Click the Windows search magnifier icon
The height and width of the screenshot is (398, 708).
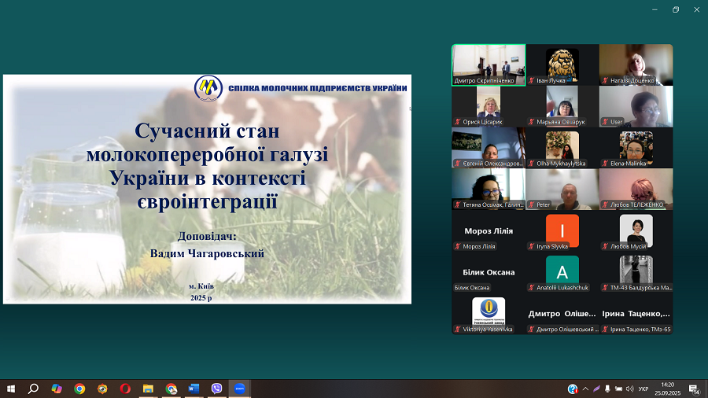[34, 389]
